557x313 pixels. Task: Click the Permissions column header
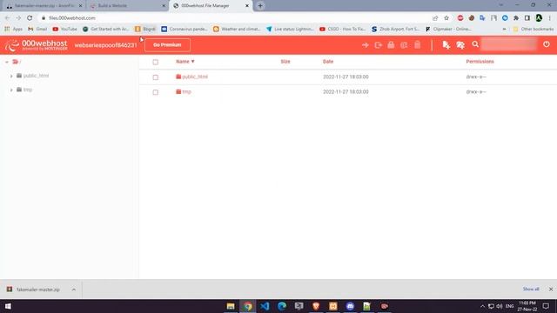[480, 62]
